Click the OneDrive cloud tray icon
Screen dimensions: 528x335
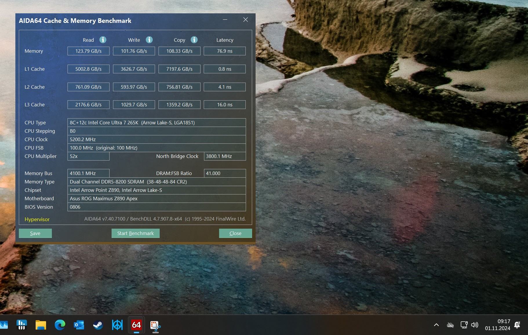[450, 325]
